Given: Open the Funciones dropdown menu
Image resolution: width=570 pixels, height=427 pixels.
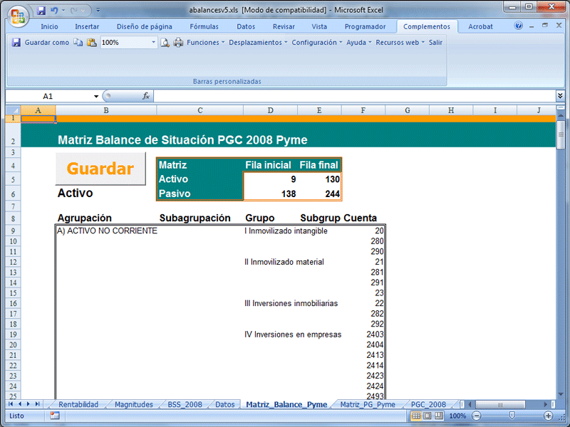Looking at the screenshot, I should tap(206, 43).
